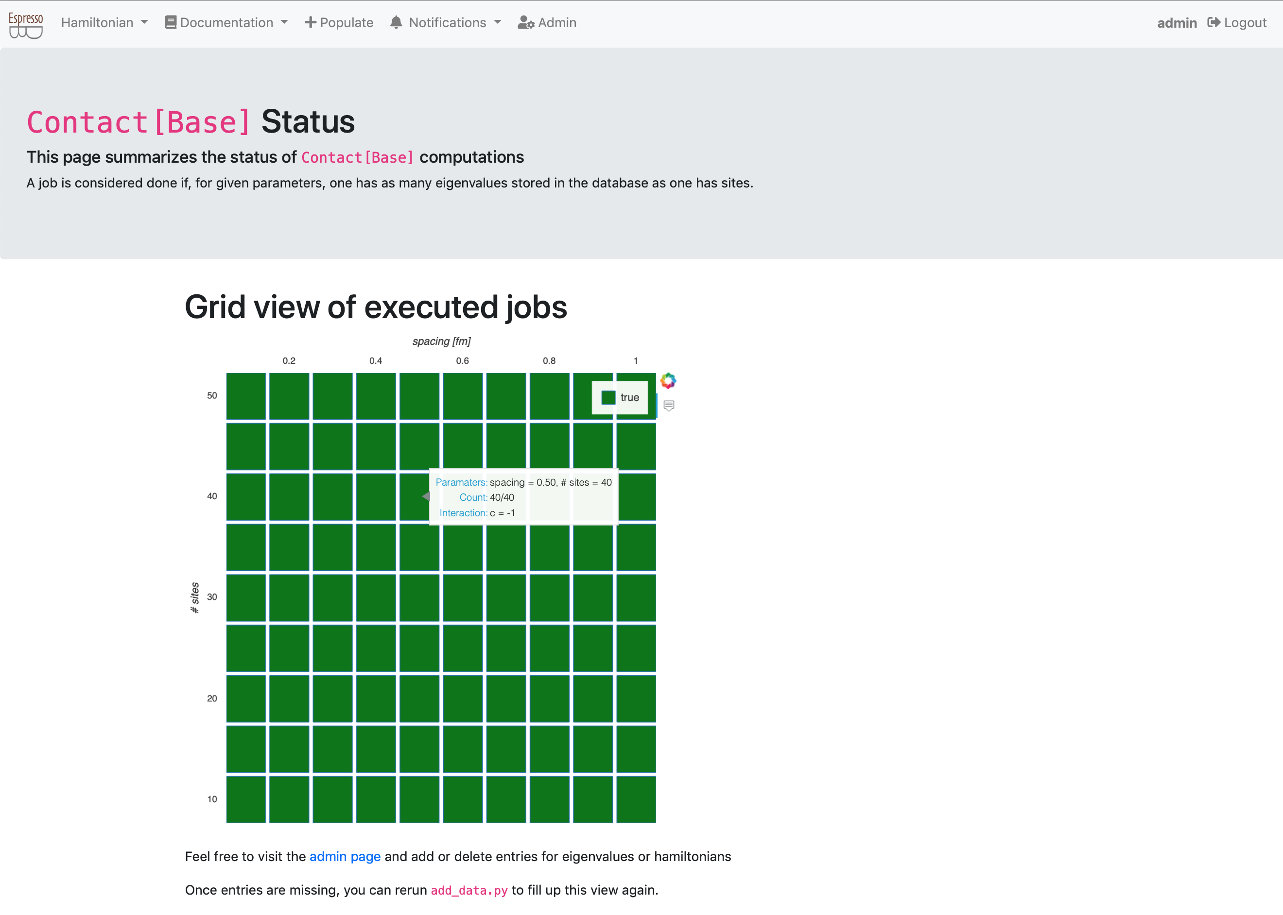
Task: Click the inline Contact[Base] subtitle code
Action: tap(357, 157)
